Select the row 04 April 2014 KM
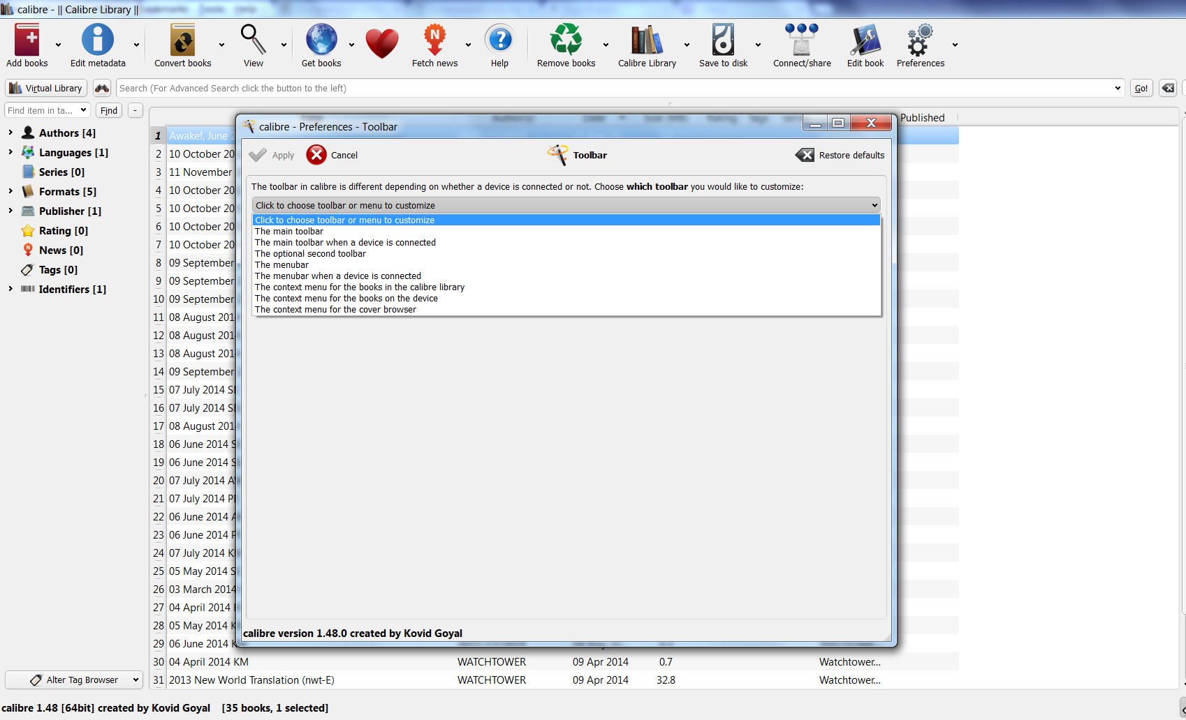 pyautogui.click(x=555, y=661)
